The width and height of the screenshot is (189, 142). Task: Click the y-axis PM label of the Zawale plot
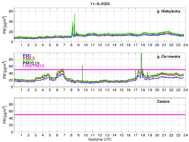point(5,114)
